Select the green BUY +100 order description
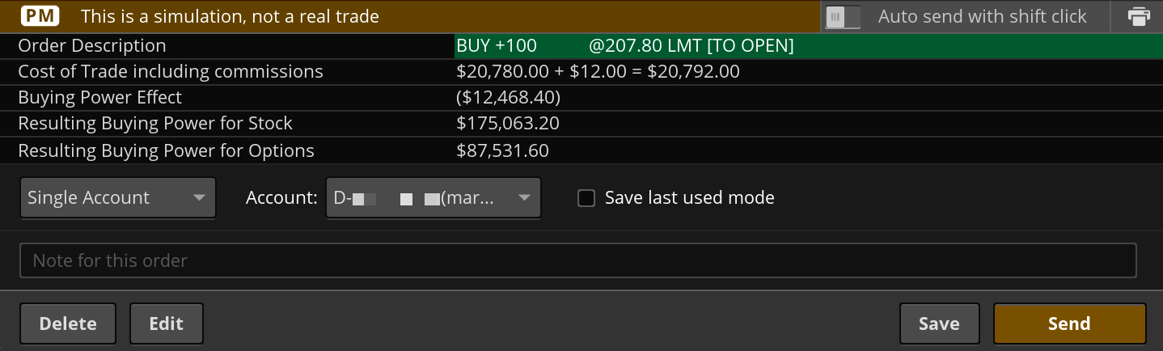This screenshot has width=1163, height=351. click(x=624, y=46)
